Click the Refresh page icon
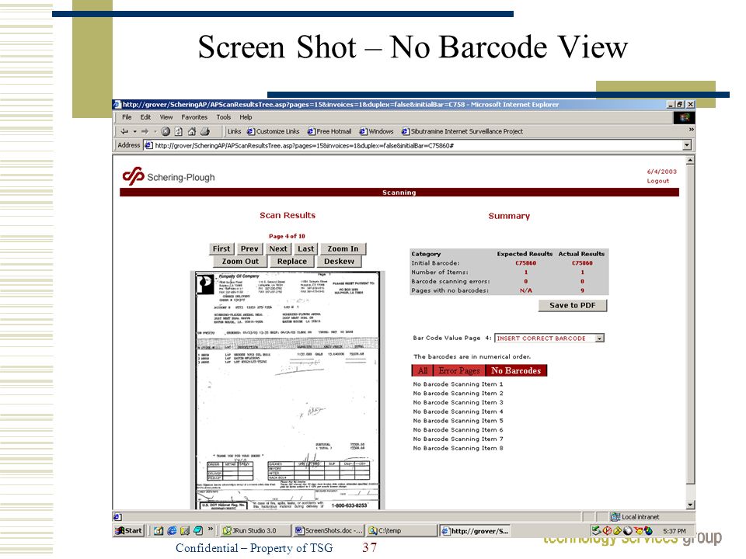 [179, 131]
